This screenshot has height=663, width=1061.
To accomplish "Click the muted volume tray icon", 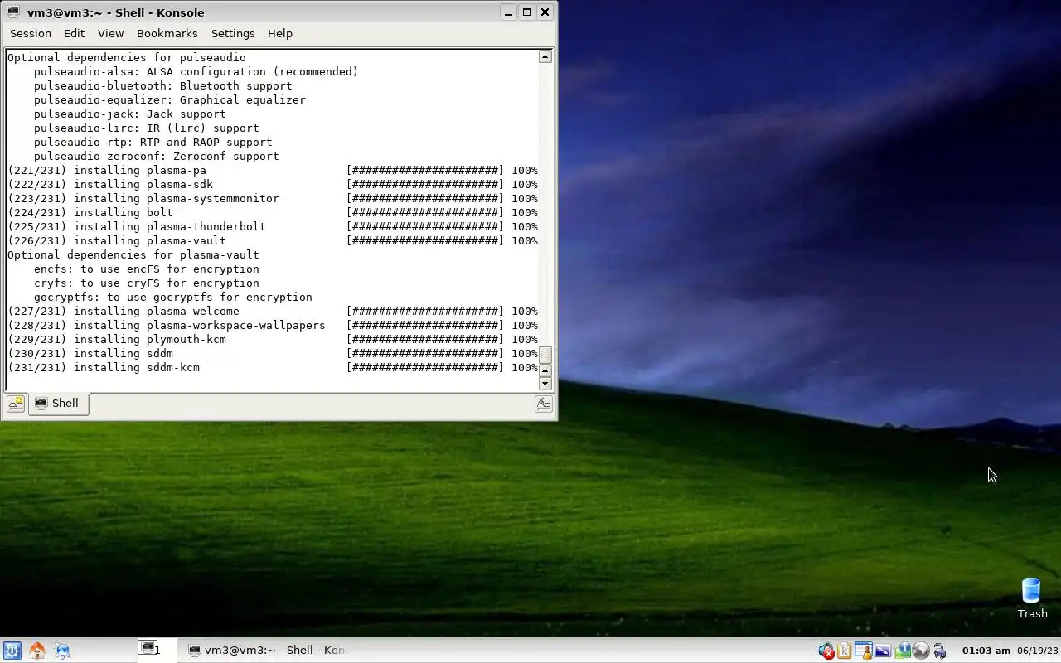I will click(x=826, y=651).
